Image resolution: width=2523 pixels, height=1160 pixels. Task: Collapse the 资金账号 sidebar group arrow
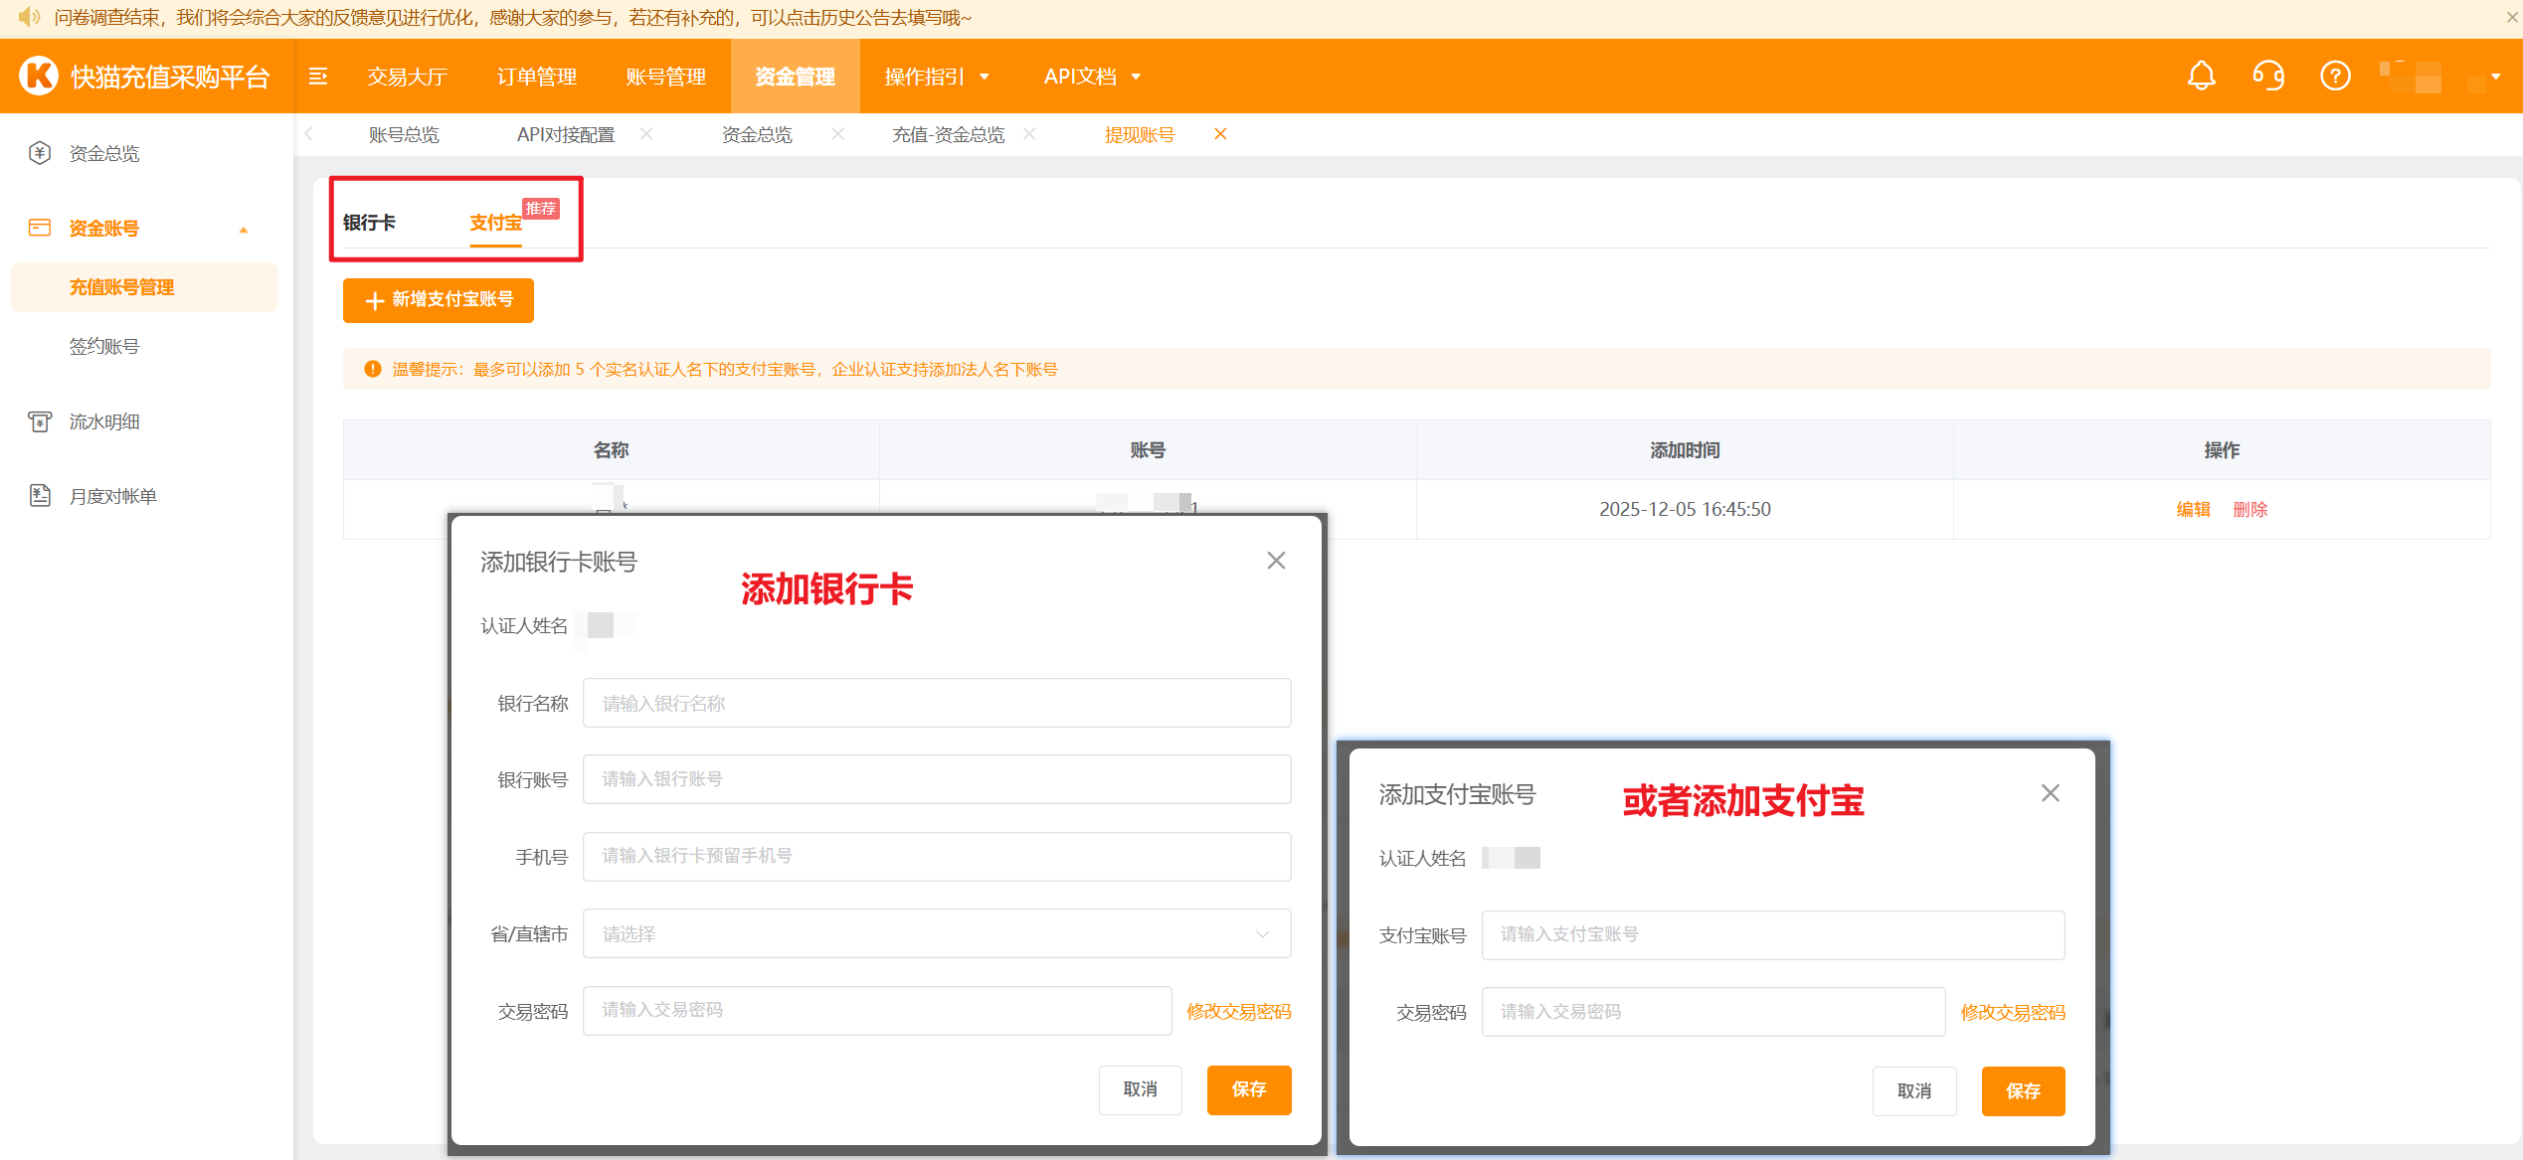243,230
